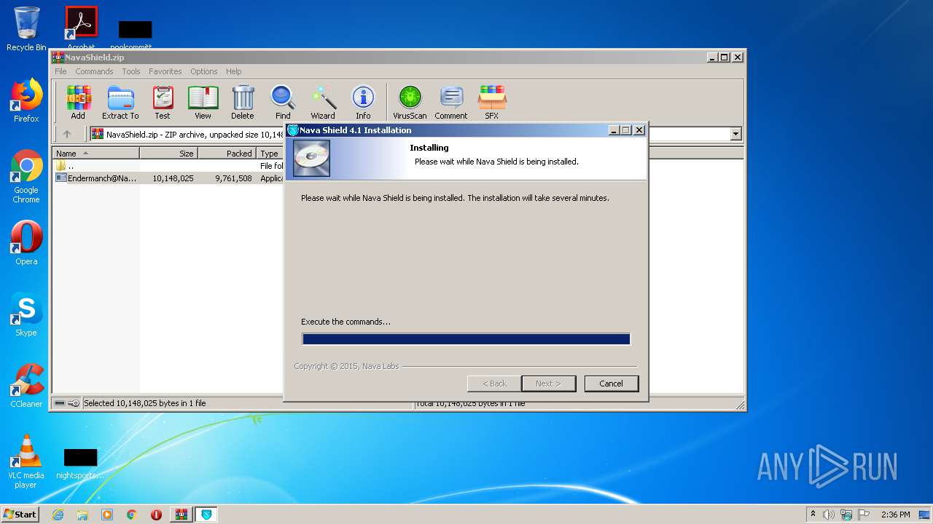The image size is (933, 524).
Task: Click the SFX toolbar icon
Action: tap(492, 102)
